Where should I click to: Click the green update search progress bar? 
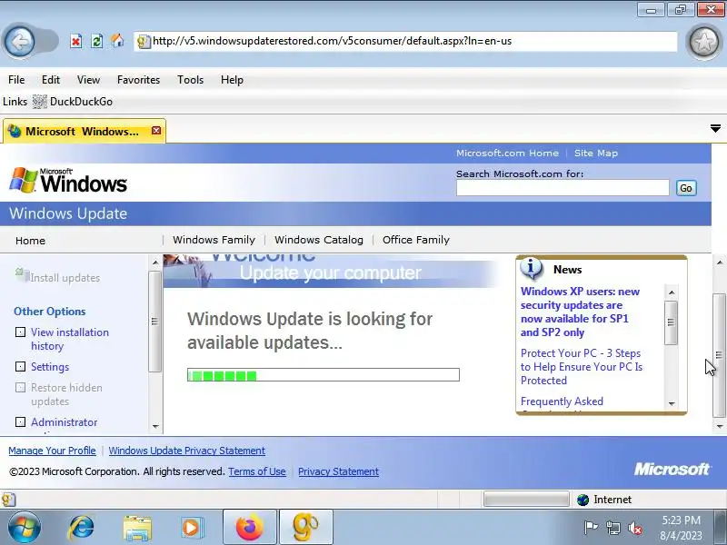tap(324, 374)
